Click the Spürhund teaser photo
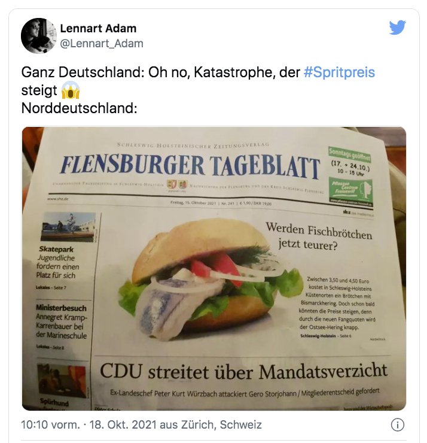The height and width of the screenshot is (443, 427). [62, 380]
